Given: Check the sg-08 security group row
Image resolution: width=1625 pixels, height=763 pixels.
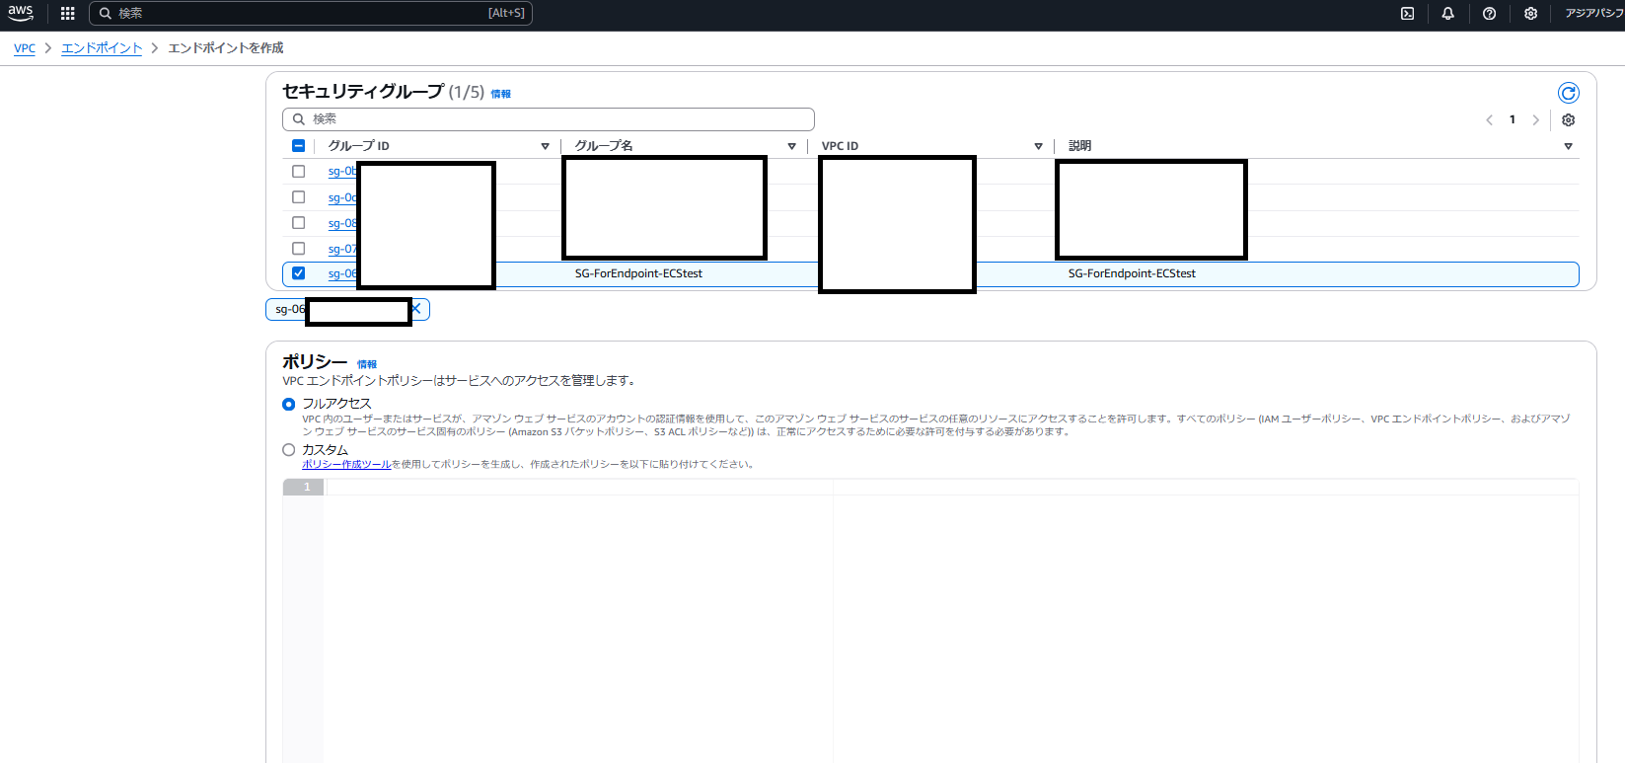Looking at the screenshot, I should tap(298, 223).
